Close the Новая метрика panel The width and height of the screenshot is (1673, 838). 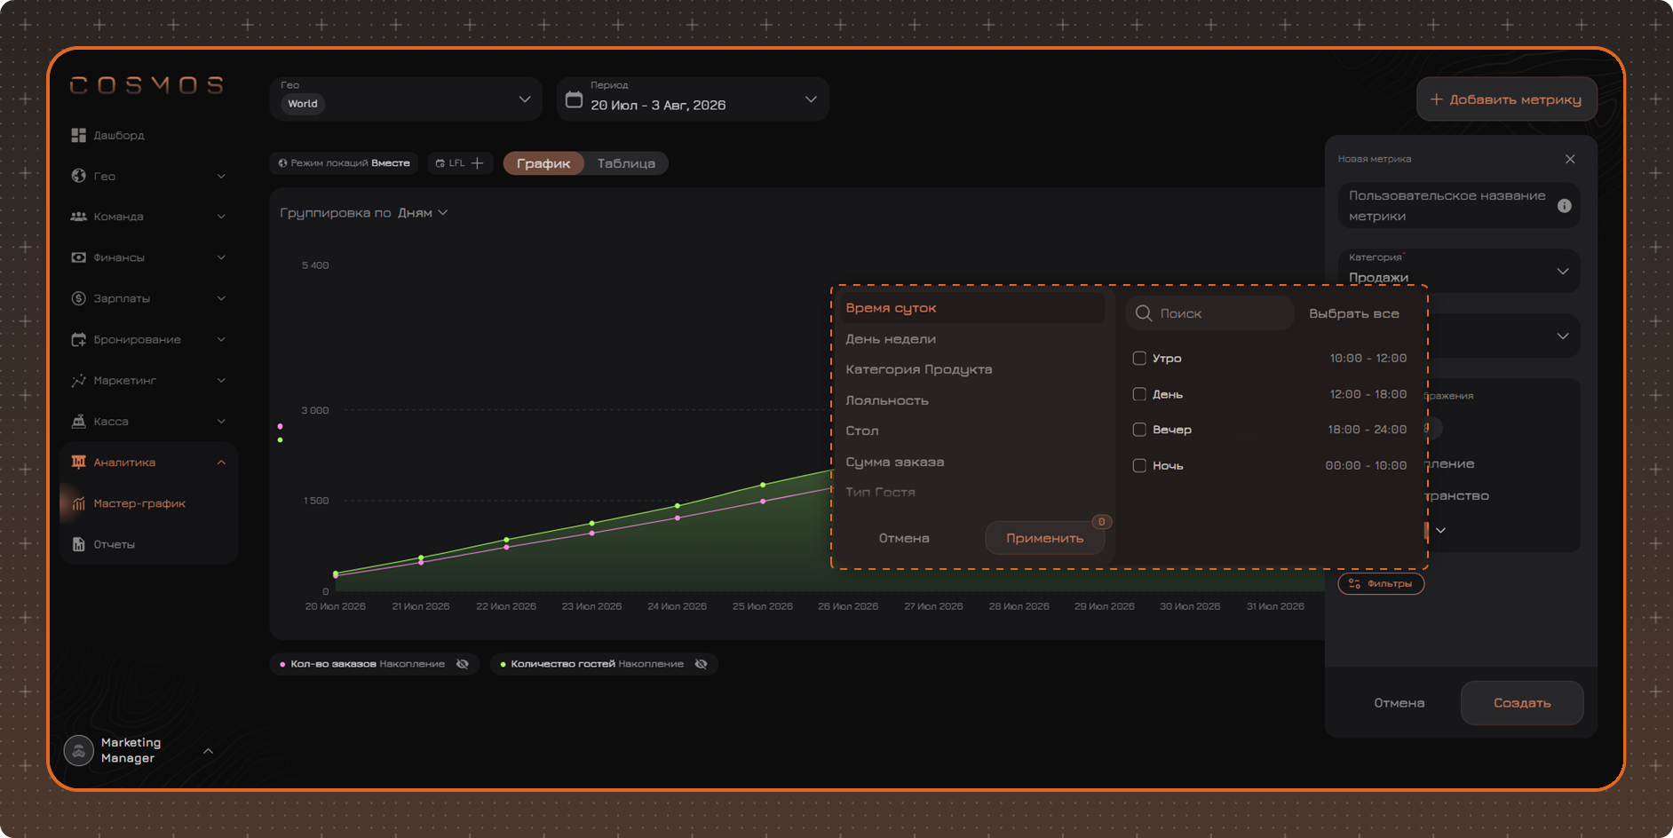point(1570,159)
